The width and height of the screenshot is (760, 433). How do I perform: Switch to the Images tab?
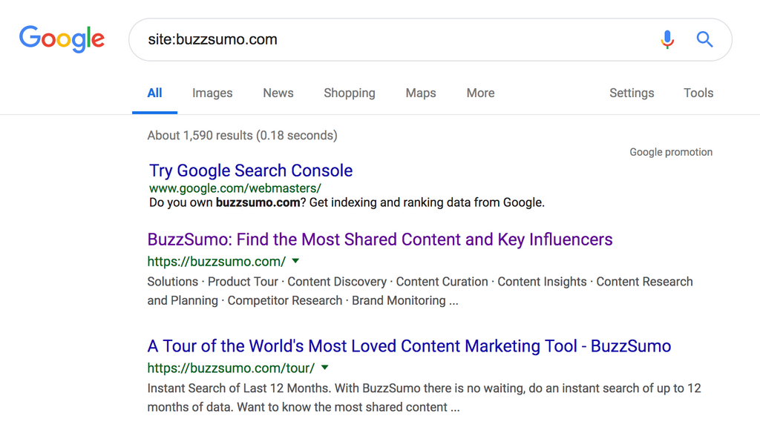point(212,93)
